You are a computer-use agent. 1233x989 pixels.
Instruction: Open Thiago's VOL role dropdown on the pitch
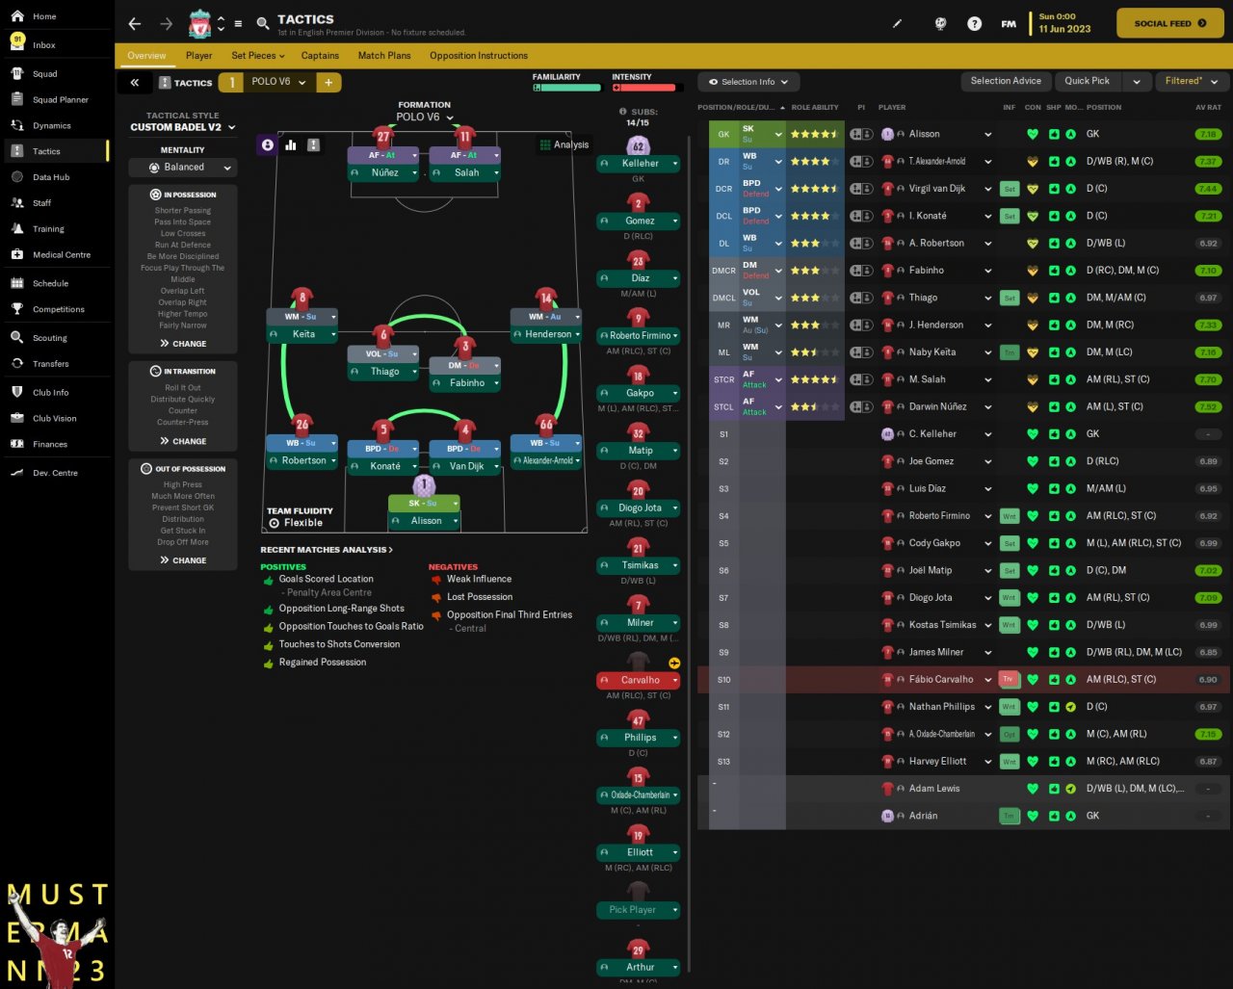point(385,354)
